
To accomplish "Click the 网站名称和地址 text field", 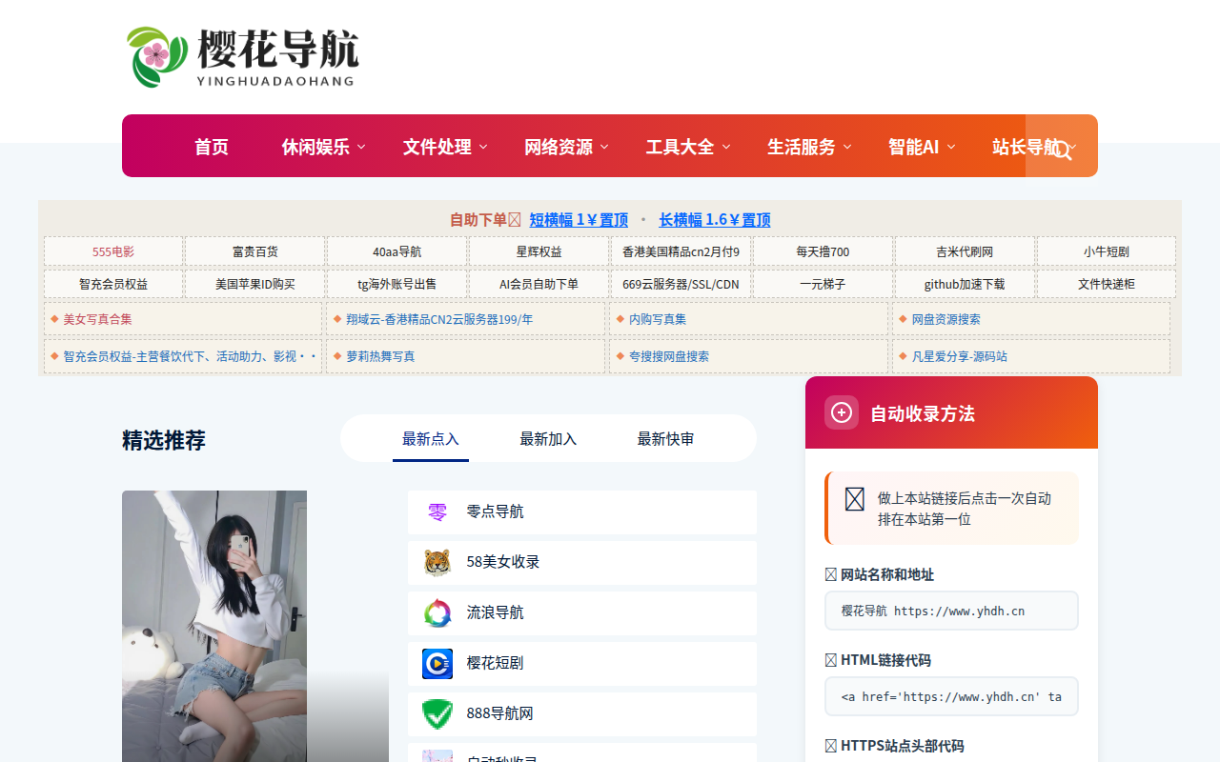I will tap(951, 611).
